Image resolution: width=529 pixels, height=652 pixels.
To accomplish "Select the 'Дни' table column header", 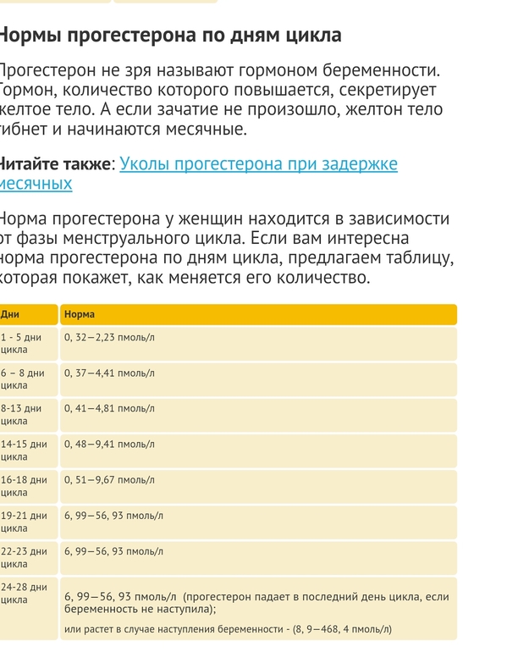I will pyautogui.click(x=10, y=314).
